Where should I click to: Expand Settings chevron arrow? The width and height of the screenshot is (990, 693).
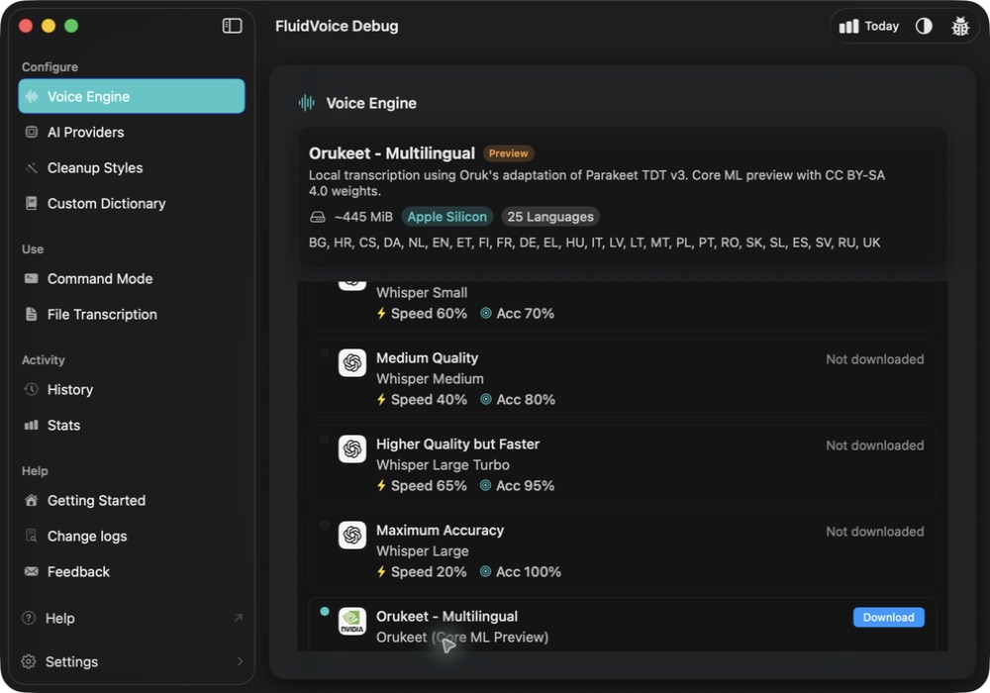(x=240, y=661)
